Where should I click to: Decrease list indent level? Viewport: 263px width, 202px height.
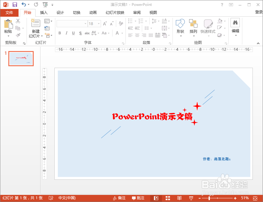(x=130, y=28)
